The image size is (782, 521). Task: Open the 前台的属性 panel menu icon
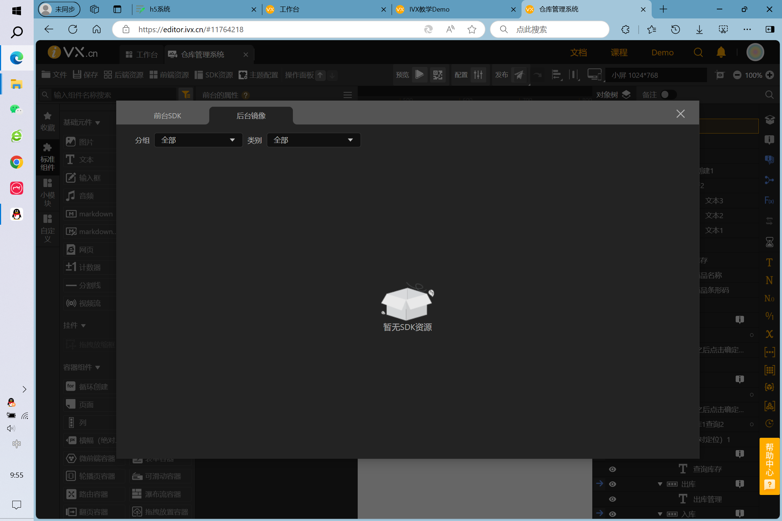click(348, 95)
